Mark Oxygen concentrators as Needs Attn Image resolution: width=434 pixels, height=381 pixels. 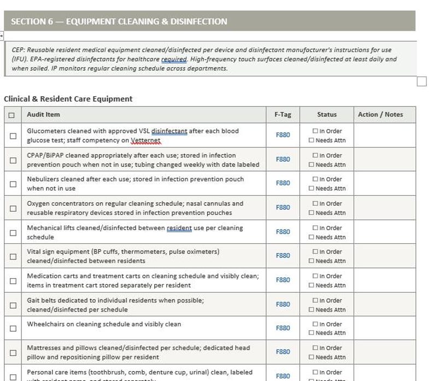tap(311, 213)
